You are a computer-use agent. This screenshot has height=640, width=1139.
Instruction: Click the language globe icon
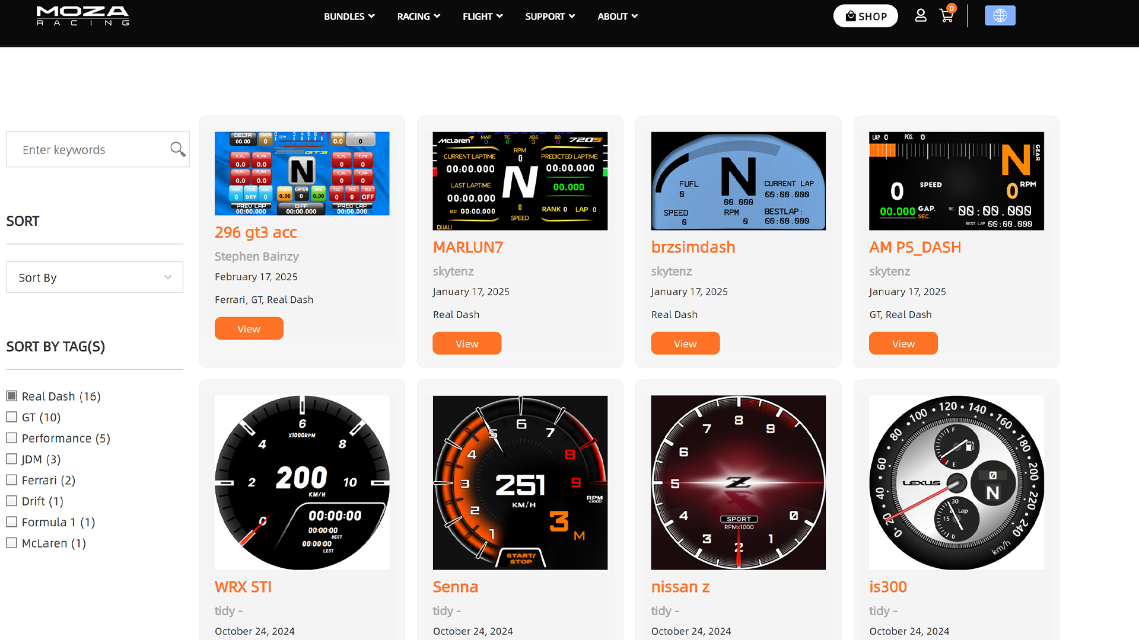click(x=1000, y=15)
